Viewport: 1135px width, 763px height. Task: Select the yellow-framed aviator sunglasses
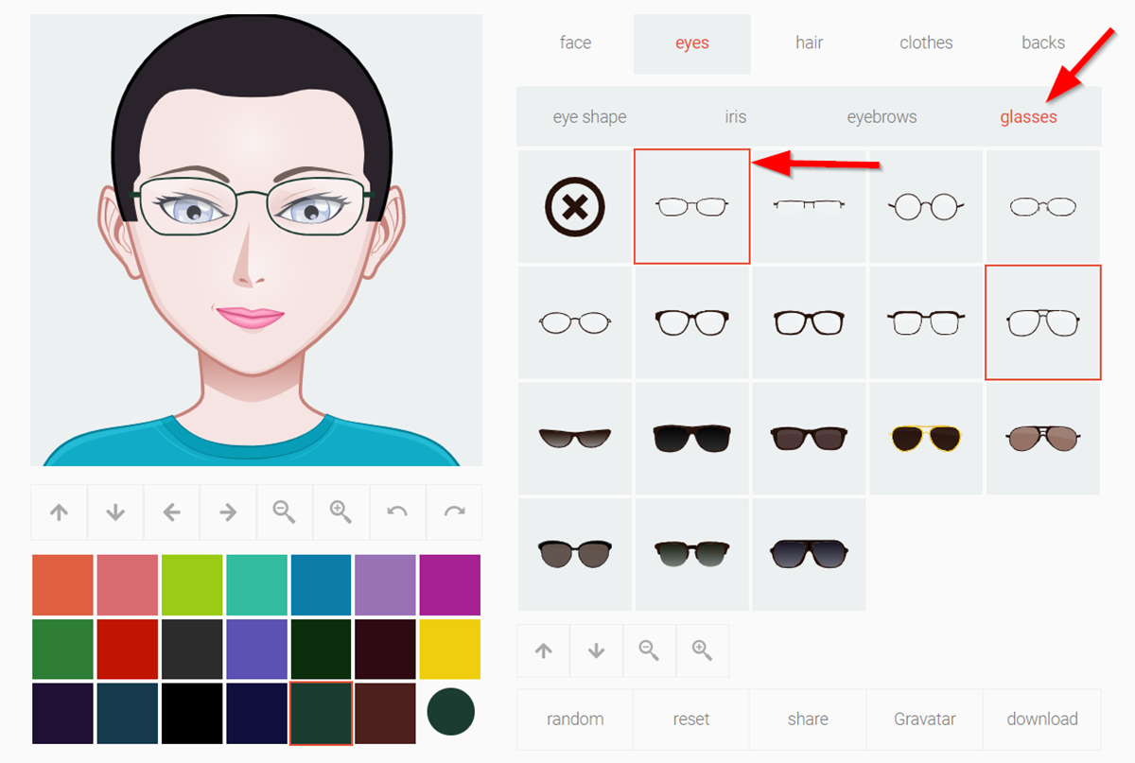point(926,438)
